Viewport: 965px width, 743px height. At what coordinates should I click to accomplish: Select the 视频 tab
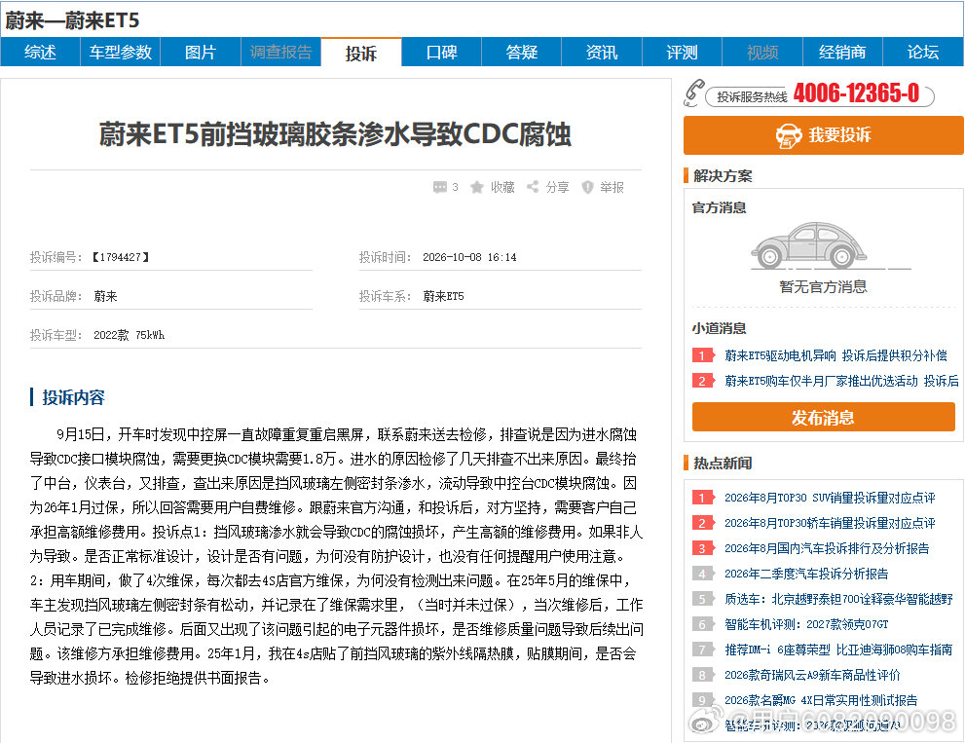(762, 53)
